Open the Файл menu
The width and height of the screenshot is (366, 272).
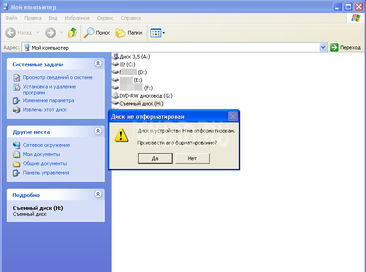tap(11, 18)
